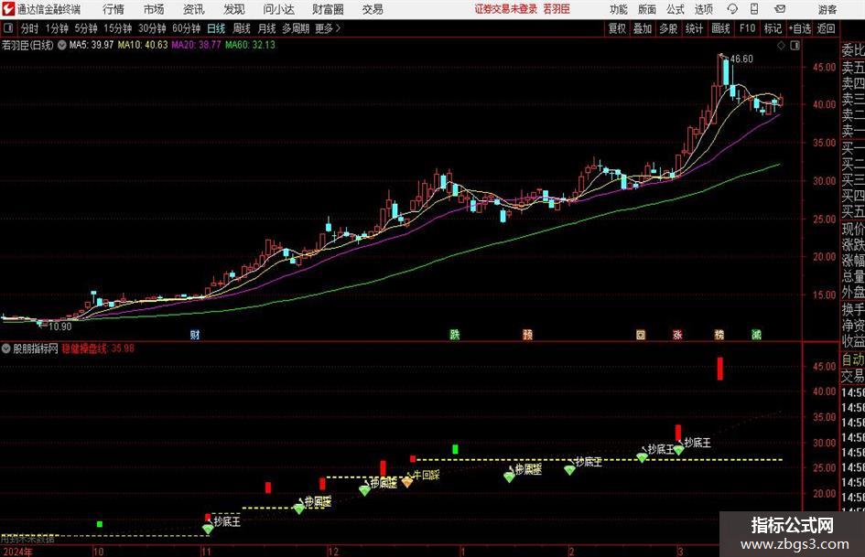
Task: Switch to the 1分钟 period tab
Action: (x=57, y=28)
